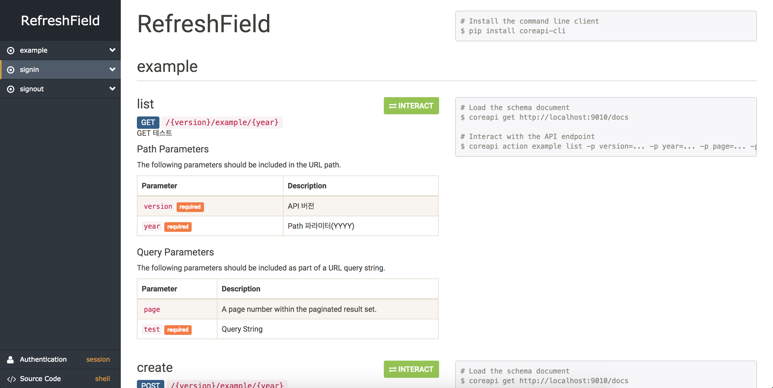Click the session authentication setting

97,359
